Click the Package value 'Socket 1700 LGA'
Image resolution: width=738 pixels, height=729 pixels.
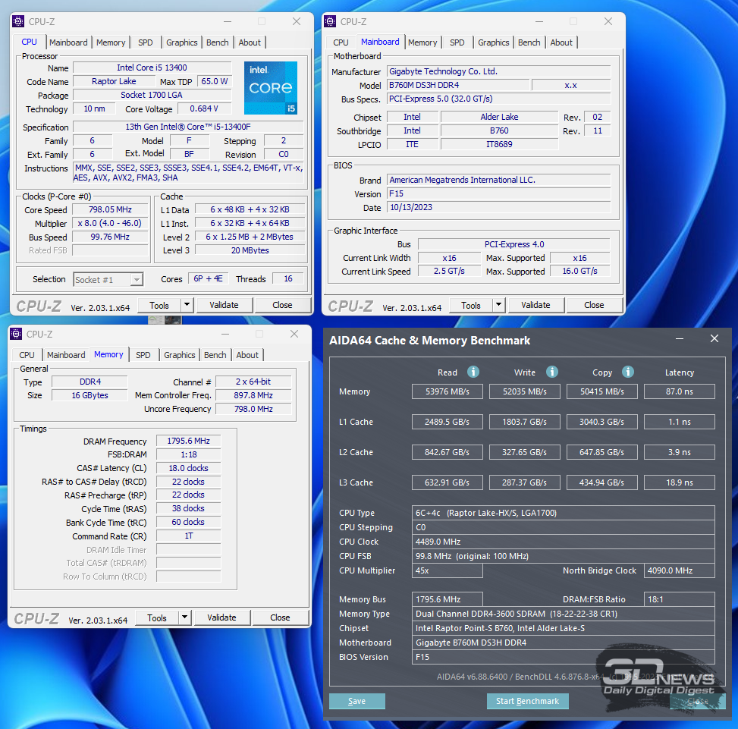pyautogui.click(x=152, y=95)
